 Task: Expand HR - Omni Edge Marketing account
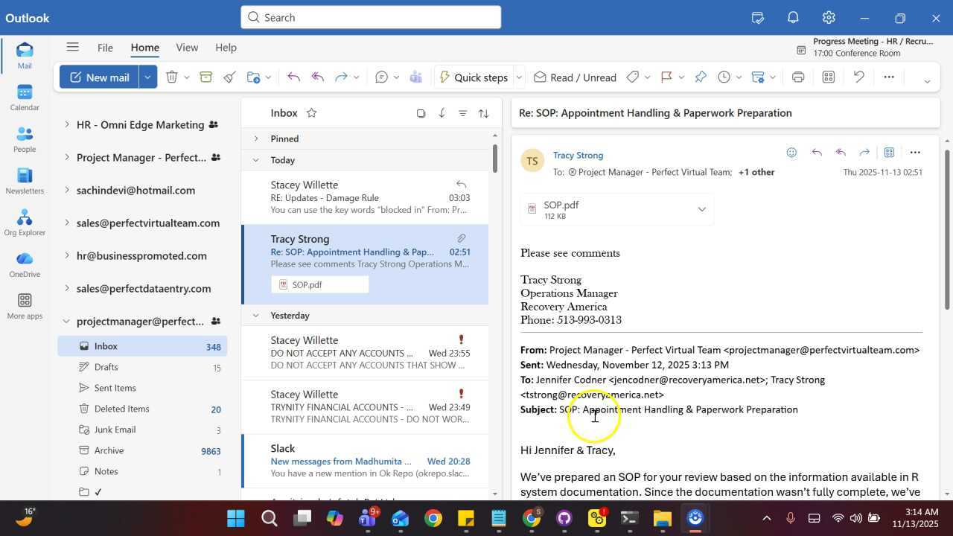[67, 124]
